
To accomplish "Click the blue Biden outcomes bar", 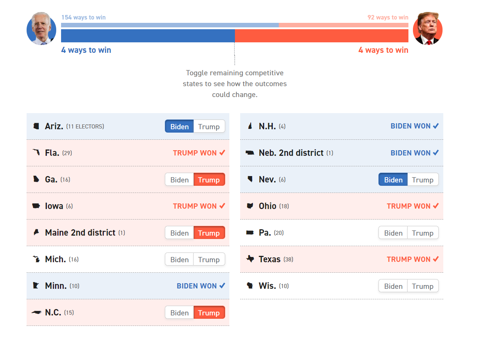I will click(148, 36).
